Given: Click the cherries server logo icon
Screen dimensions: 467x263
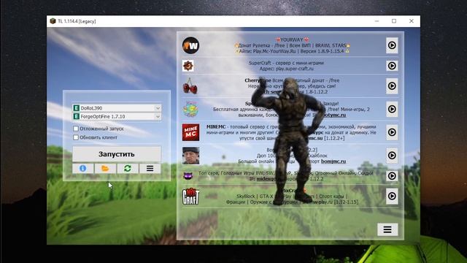Looking at the screenshot, I should 190,86.
